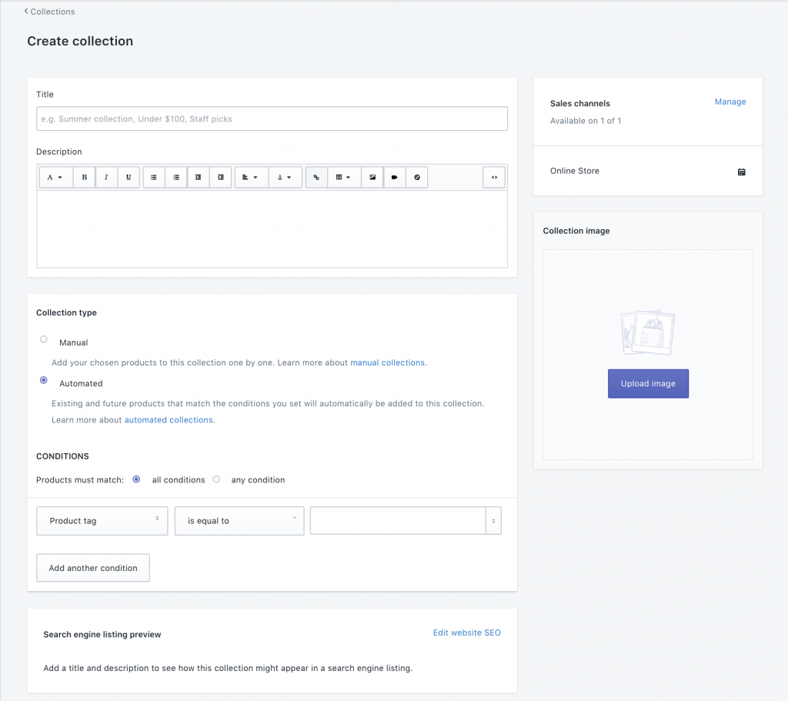Click the 'CONDITIONS' heading
Screen dimensions: 788x701
tap(62, 456)
